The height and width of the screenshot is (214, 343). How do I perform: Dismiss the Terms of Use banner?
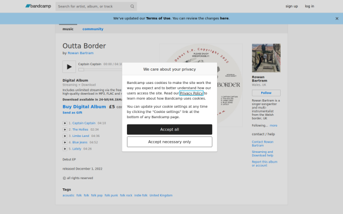click(x=337, y=19)
